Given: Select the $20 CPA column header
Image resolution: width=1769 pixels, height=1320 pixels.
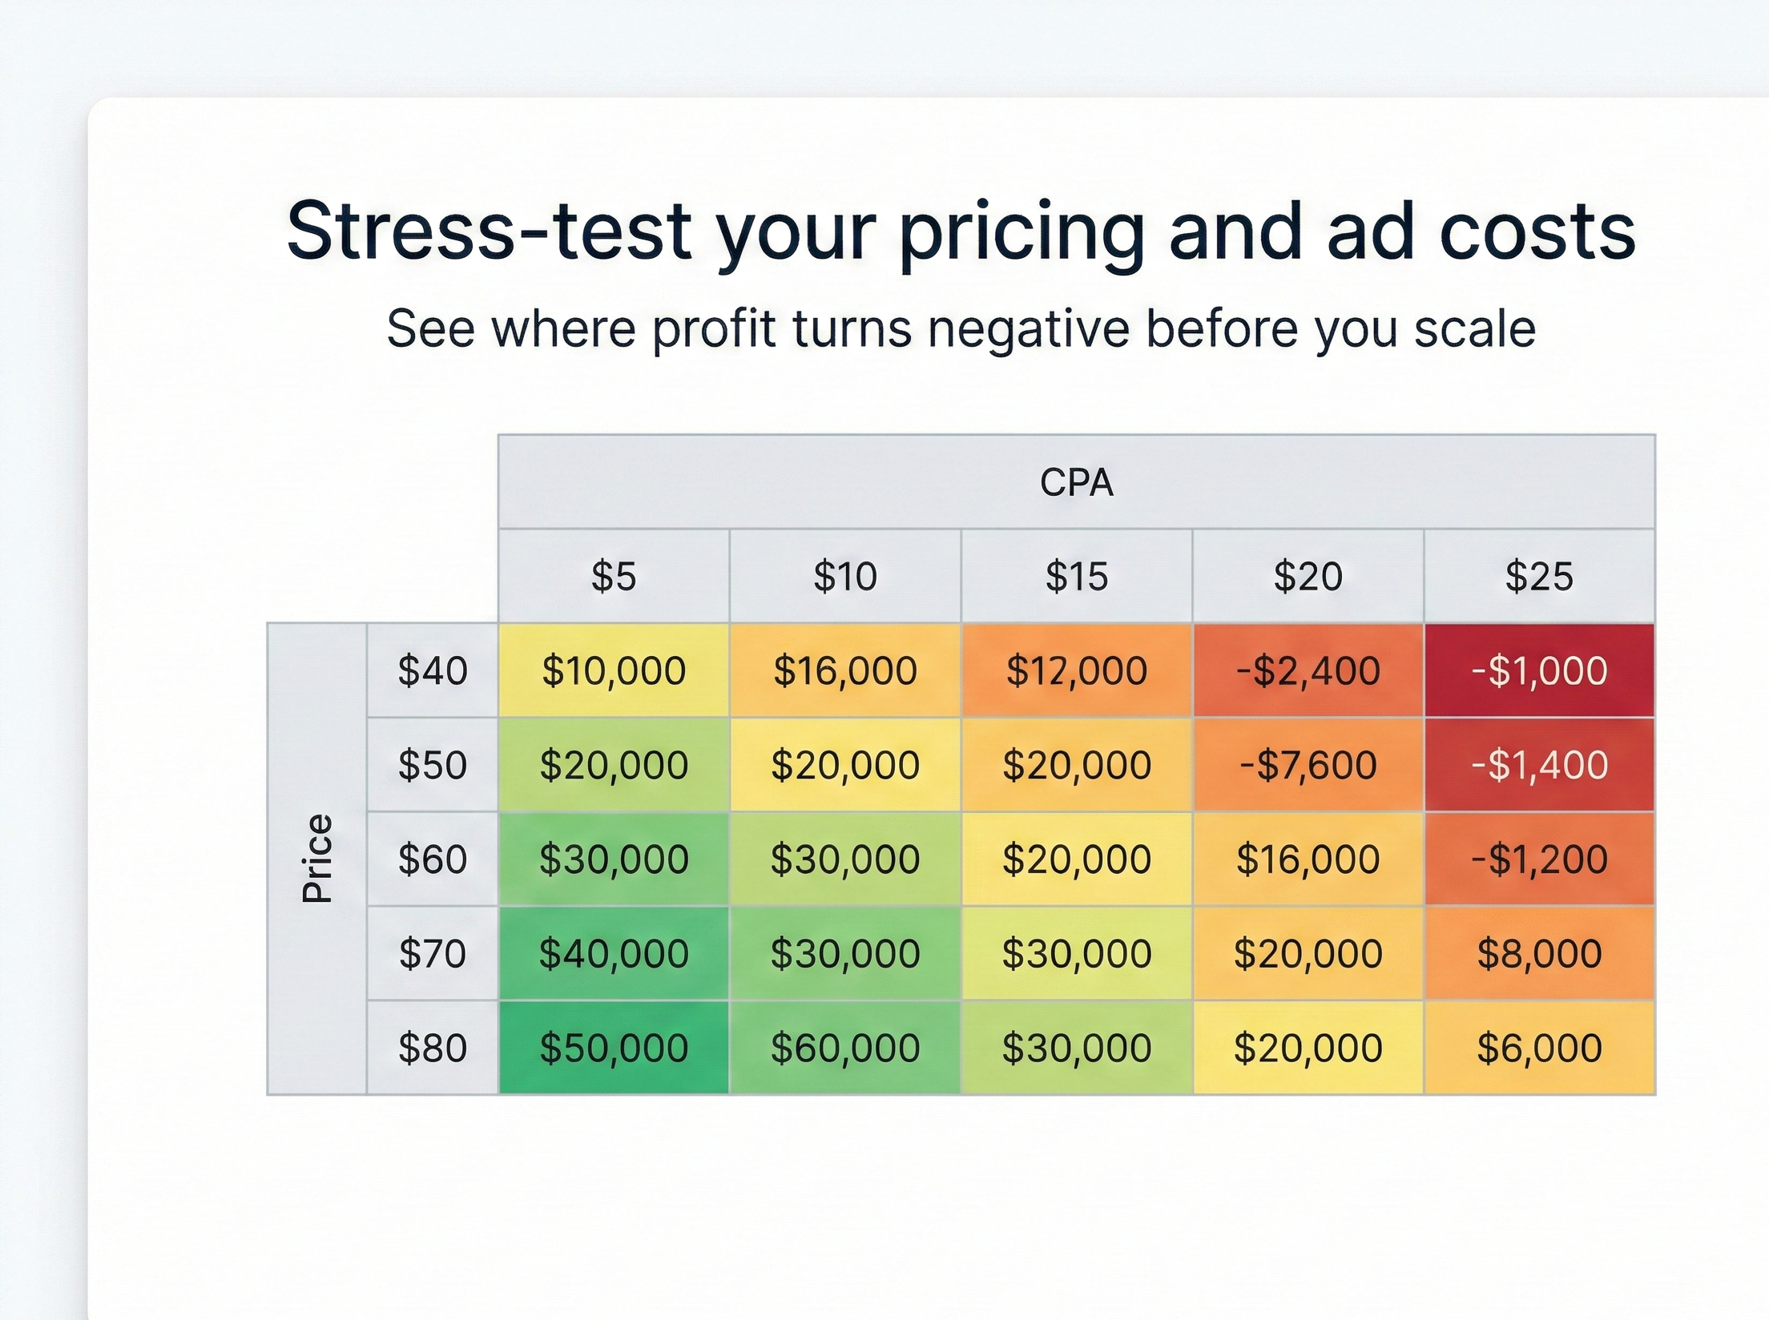Looking at the screenshot, I should 1308,576.
